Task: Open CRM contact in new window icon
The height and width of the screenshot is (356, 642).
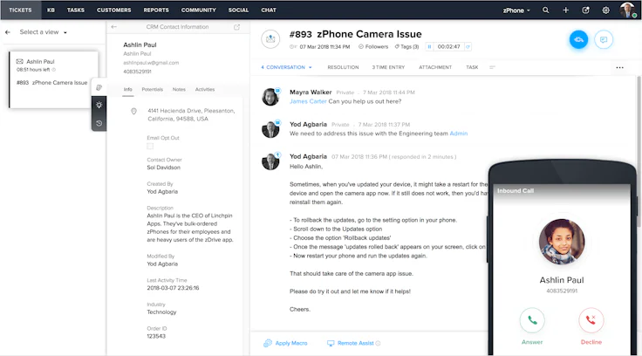Action: pos(236,27)
